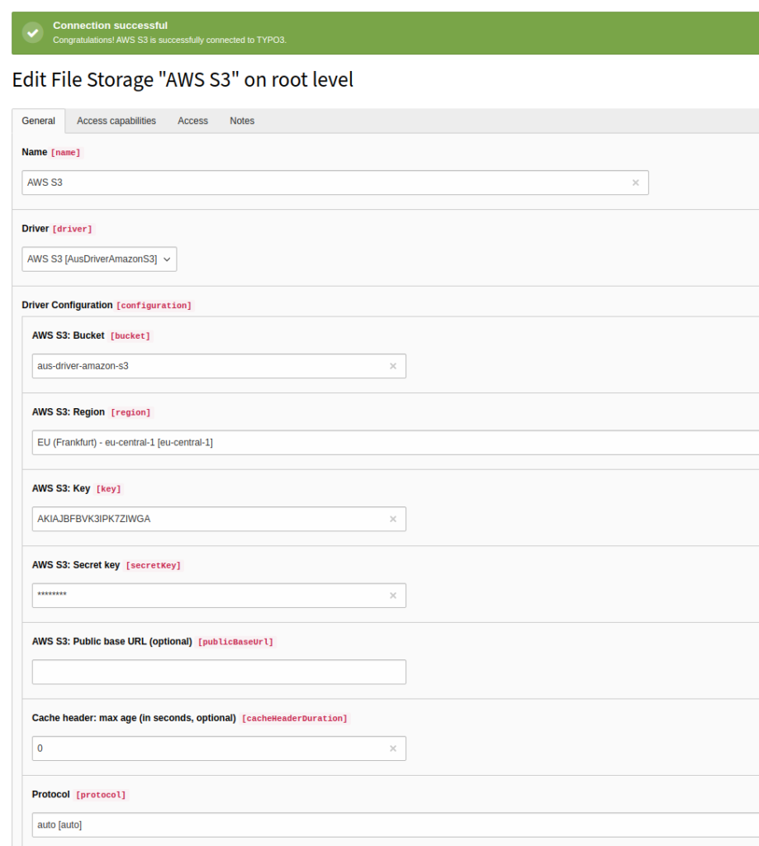Click the '[protocol]' field identifier label

(101, 795)
